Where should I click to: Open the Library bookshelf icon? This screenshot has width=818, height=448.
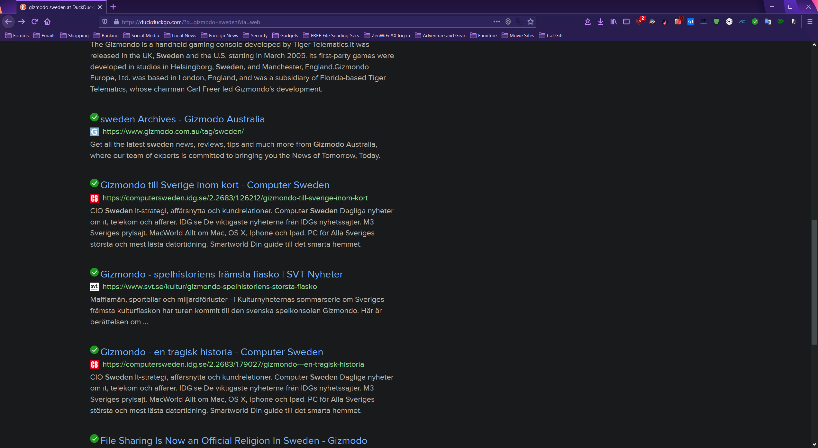click(613, 22)
